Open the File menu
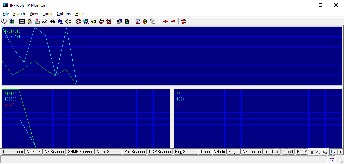This screenshot has height=164, width=344. click(x=6, y=14)
